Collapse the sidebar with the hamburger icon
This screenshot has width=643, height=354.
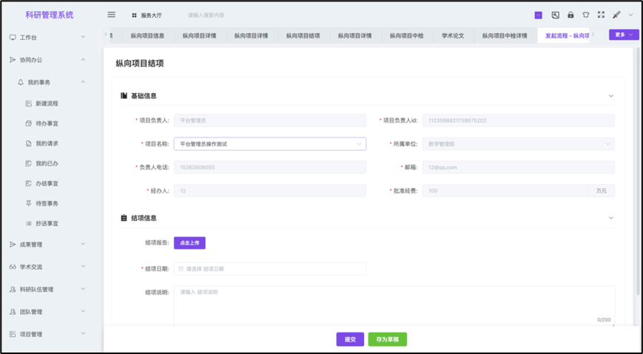point(112,15)
